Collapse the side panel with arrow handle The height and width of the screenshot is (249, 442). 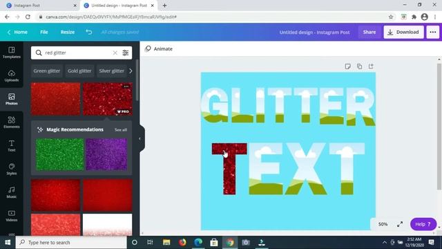click(x=140, y=138)
